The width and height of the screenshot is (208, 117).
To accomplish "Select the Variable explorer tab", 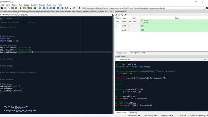I will pos(122,53).
